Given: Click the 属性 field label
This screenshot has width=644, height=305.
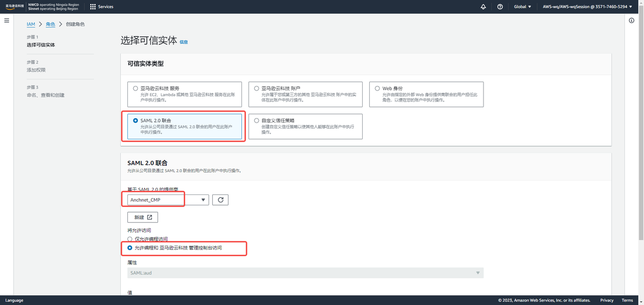Looking at the screenshot, I should point(132,262).
